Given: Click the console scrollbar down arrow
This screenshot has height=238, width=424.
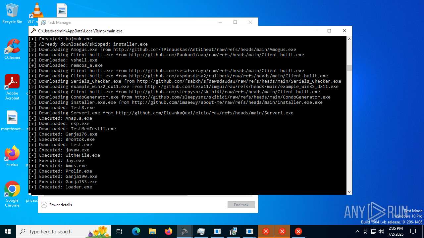Looking at the screenshot, I should [349, 192].
